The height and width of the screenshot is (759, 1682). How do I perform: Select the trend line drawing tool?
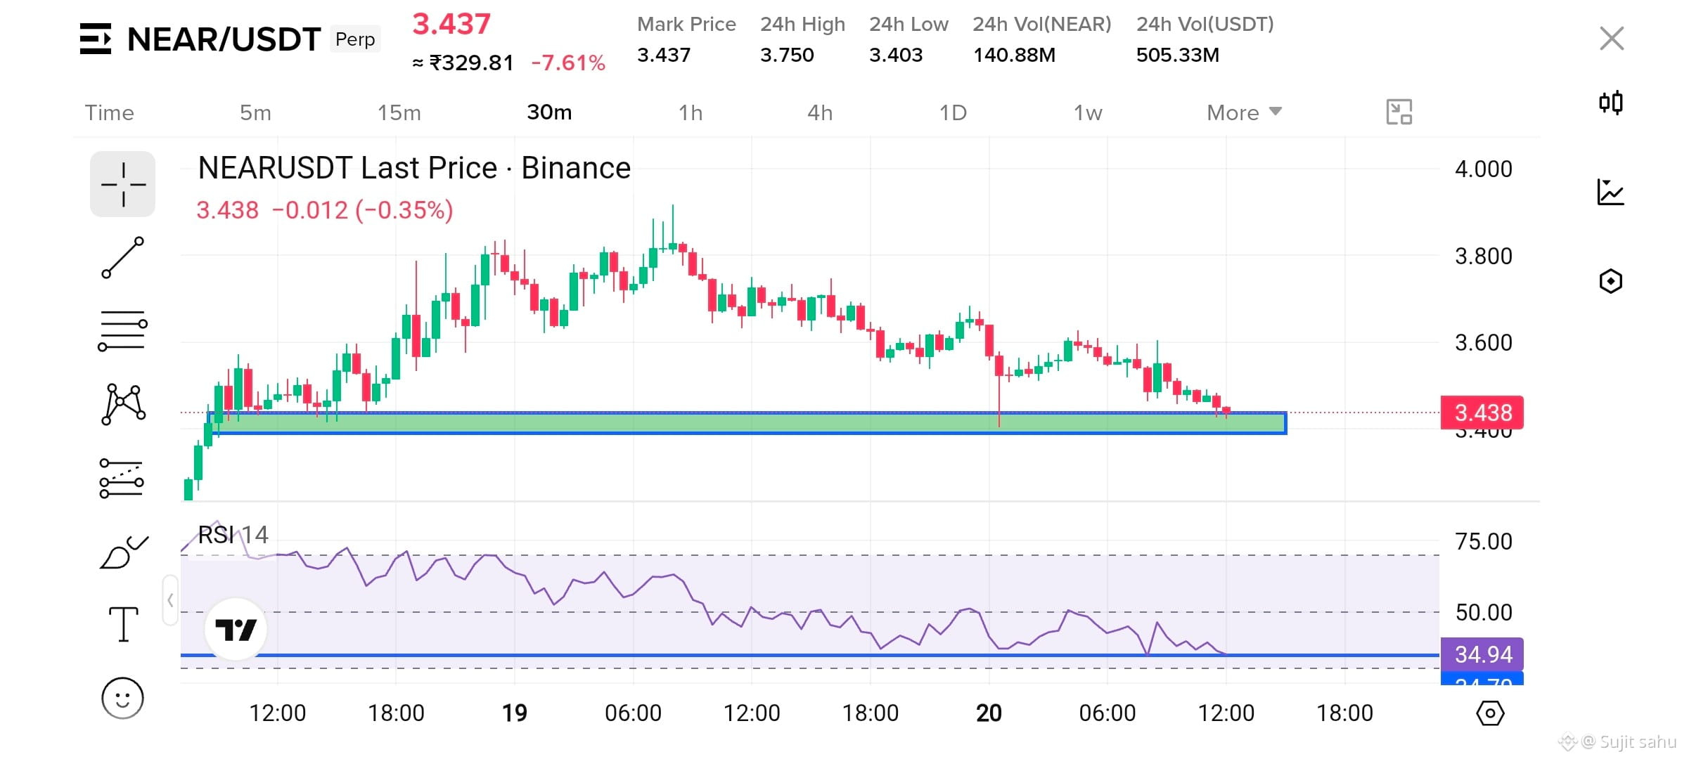[x=122, y=257]
